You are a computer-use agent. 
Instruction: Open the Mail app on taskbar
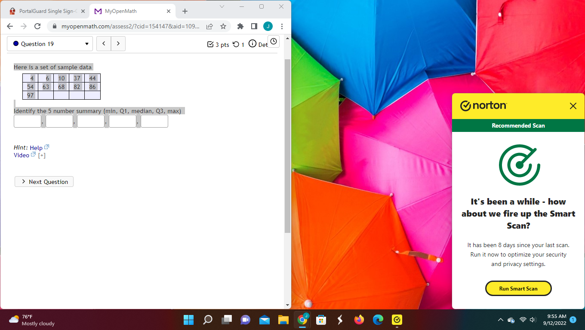tap(265, 320)
